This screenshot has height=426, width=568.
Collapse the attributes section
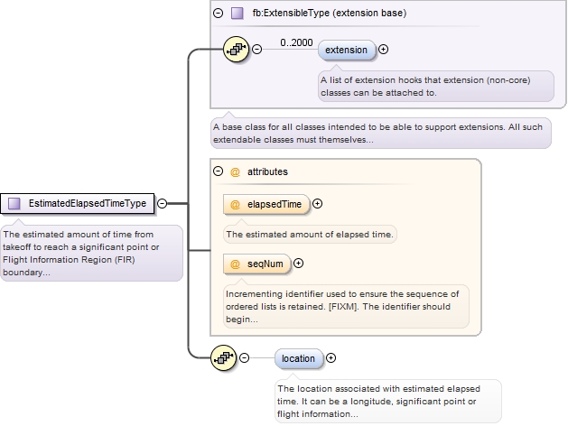[219, 171]
